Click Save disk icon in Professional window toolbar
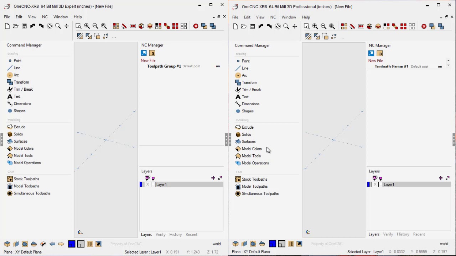The width and height of the screenshot is (456, 256). [252, 26]
